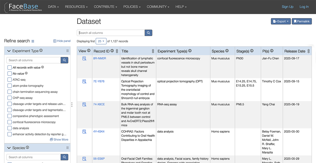This screenshot has width=316, height=163.
Task: Open the hamburger menu next to Refine search
Action: [33, 41]
